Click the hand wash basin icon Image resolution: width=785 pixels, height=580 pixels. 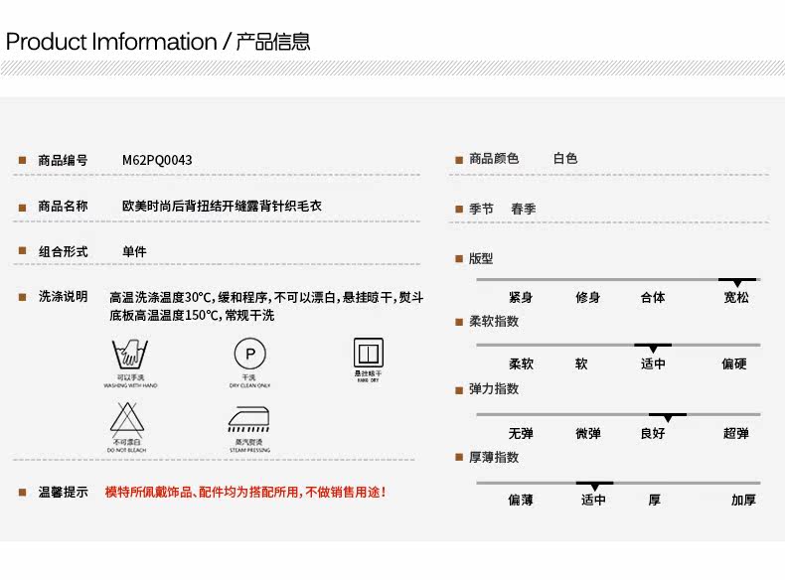pyautogui.click(x=130, y=354)
